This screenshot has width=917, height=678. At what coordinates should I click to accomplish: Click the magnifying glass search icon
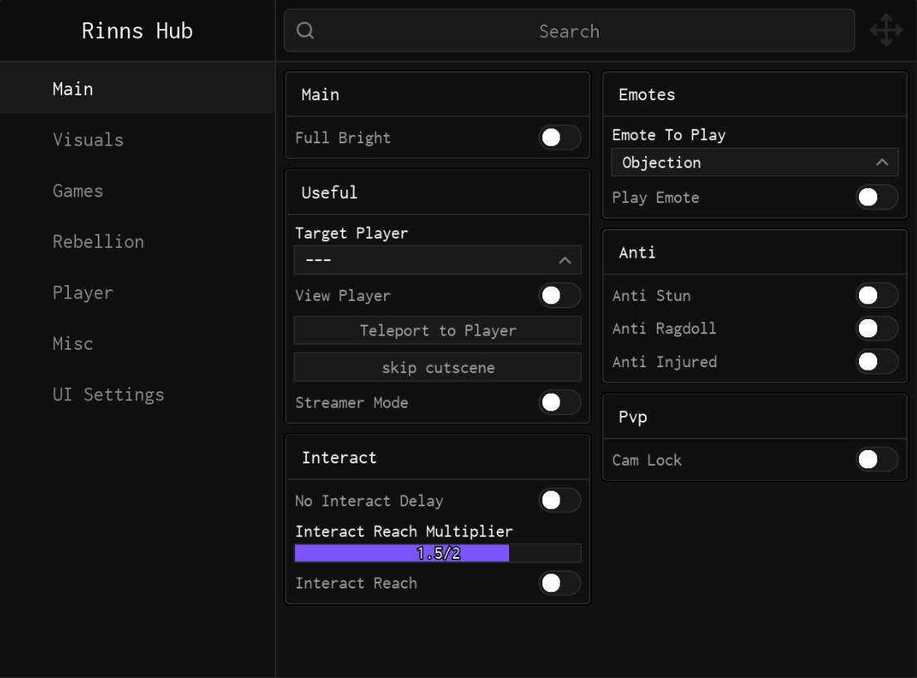coord(305,31)
